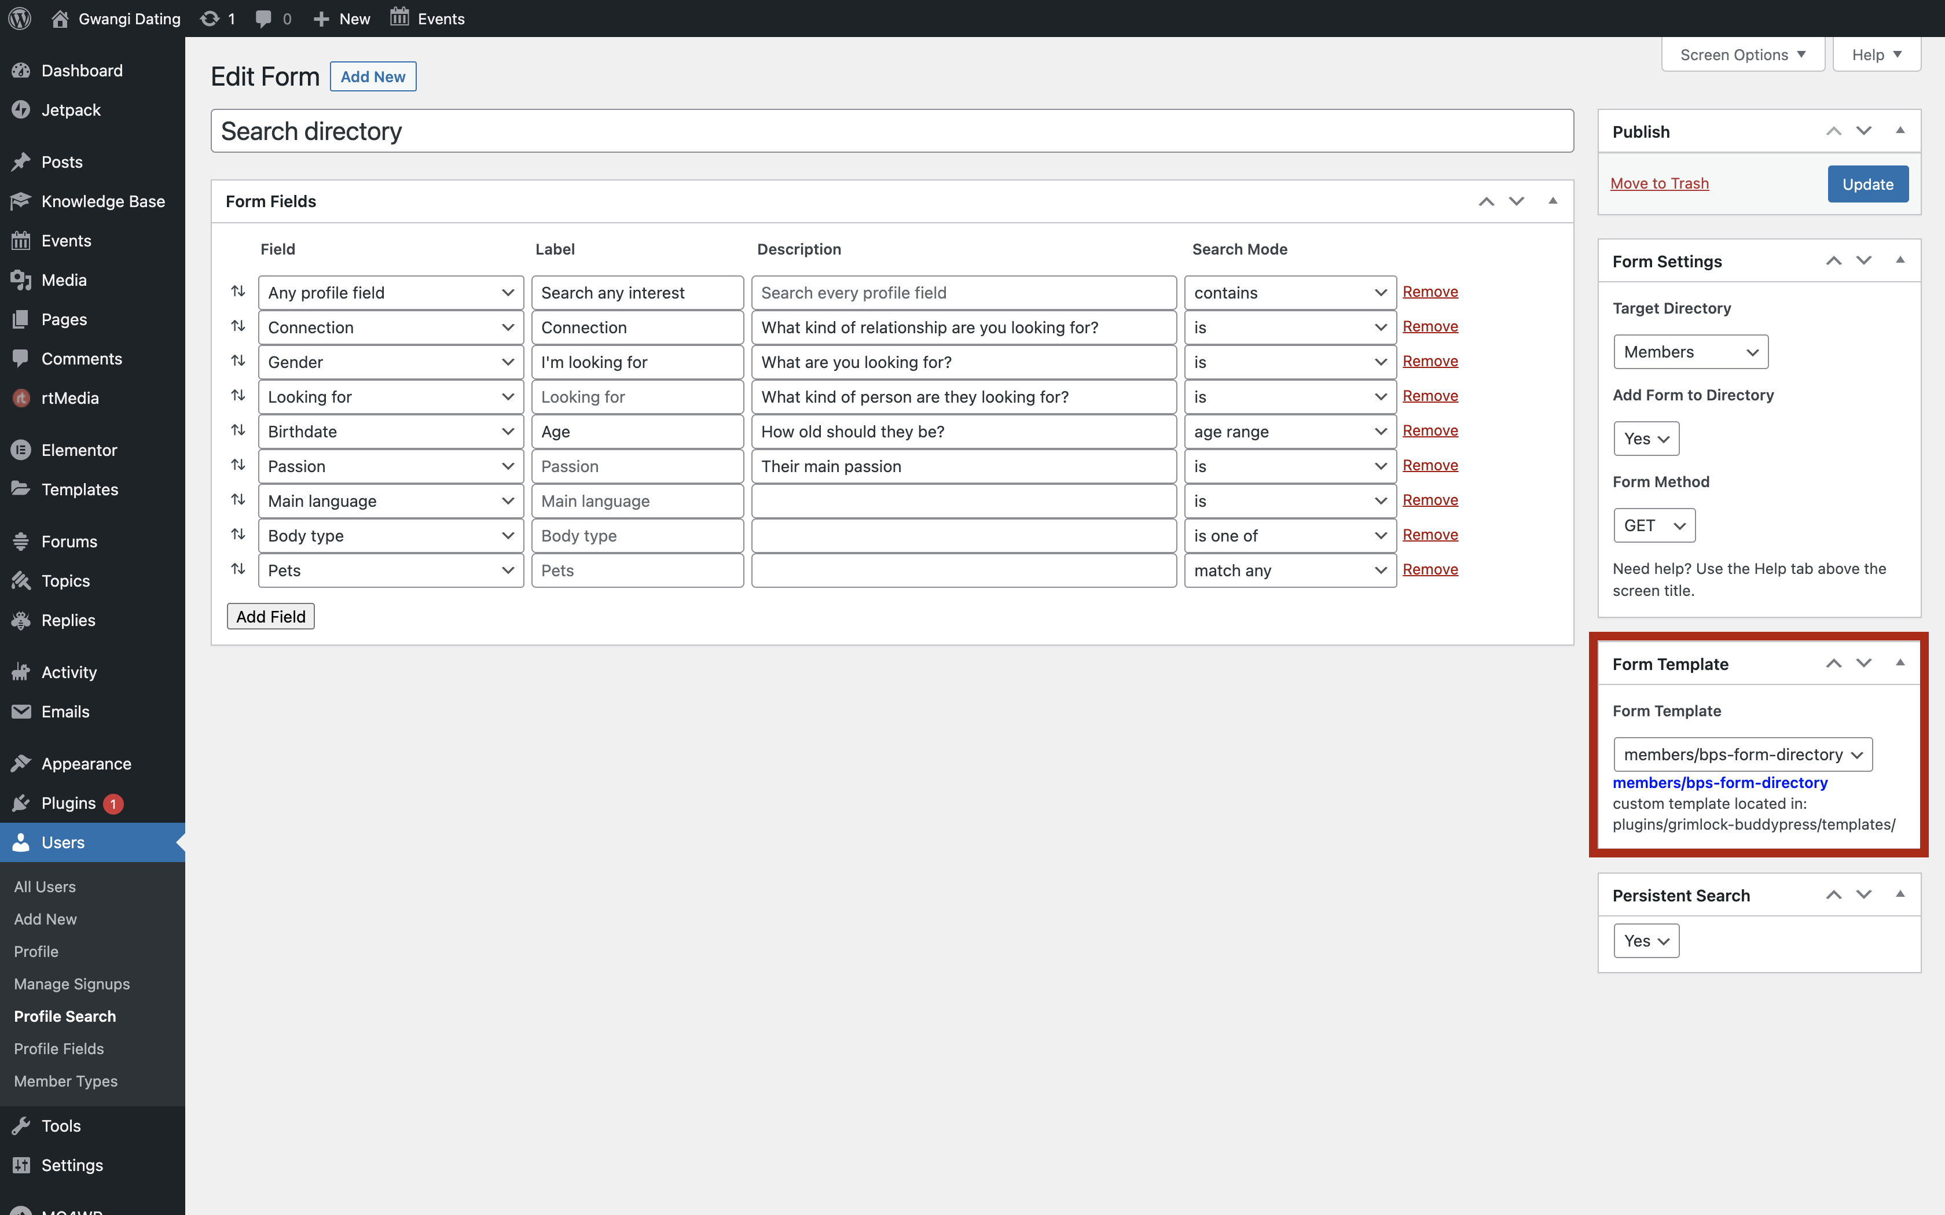Viewport: 1945px width, 1215px height.
Task: Click the Appearance paintbrush icon
Action: point(21,764)
